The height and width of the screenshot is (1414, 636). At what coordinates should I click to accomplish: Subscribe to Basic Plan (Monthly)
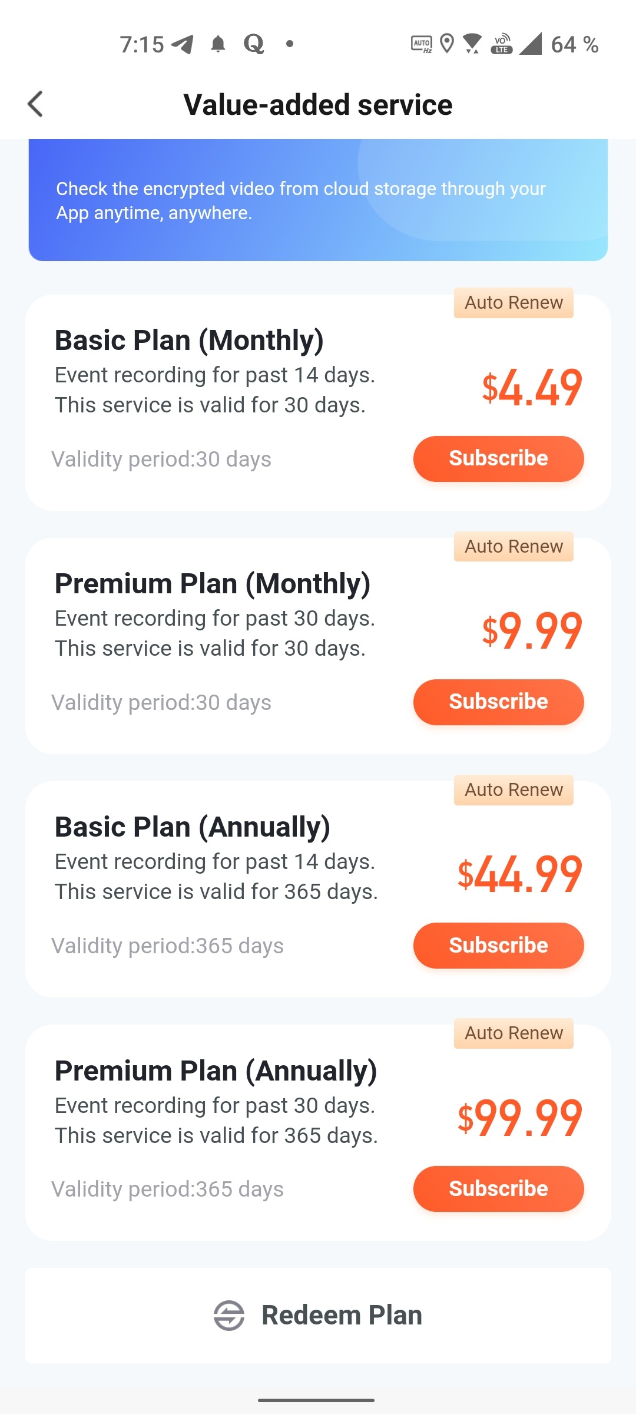point(498,458)
